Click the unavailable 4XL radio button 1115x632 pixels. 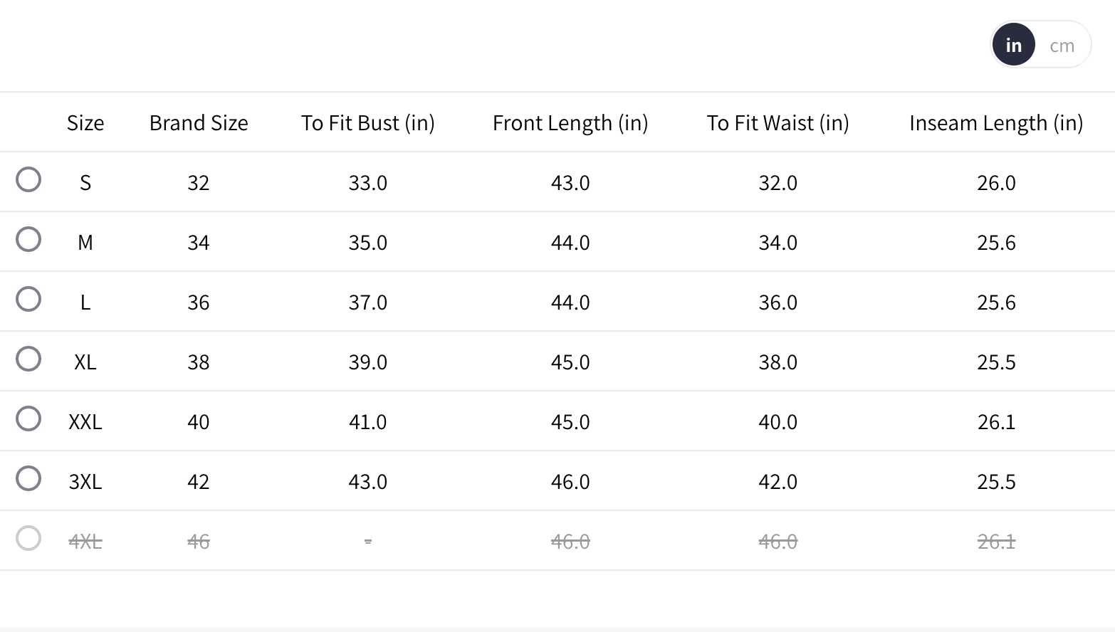coord(28,538)
